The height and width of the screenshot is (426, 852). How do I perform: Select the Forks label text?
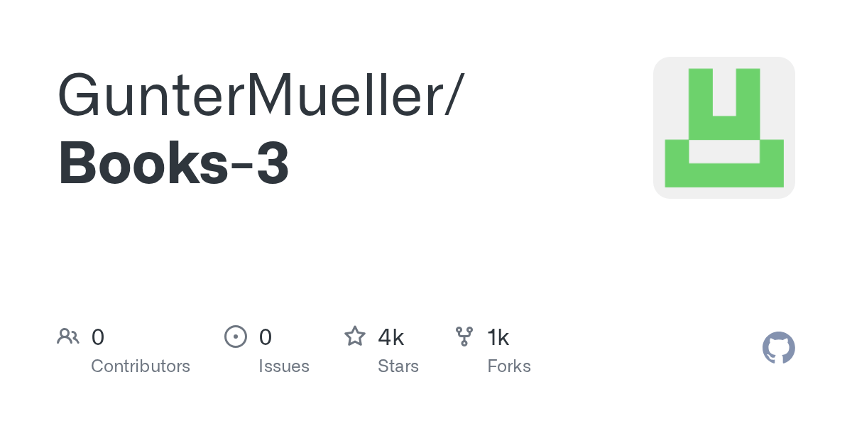tap(509, 366)
